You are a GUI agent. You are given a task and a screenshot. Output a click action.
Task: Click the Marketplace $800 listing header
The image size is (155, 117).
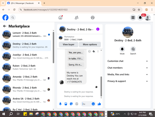click(80, 38)
